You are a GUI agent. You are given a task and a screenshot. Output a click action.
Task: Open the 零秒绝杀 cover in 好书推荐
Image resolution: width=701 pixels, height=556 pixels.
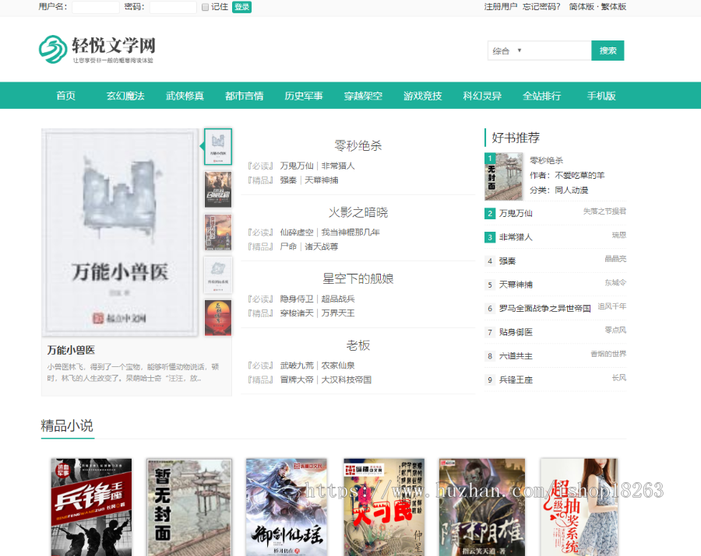pos(504,177)
